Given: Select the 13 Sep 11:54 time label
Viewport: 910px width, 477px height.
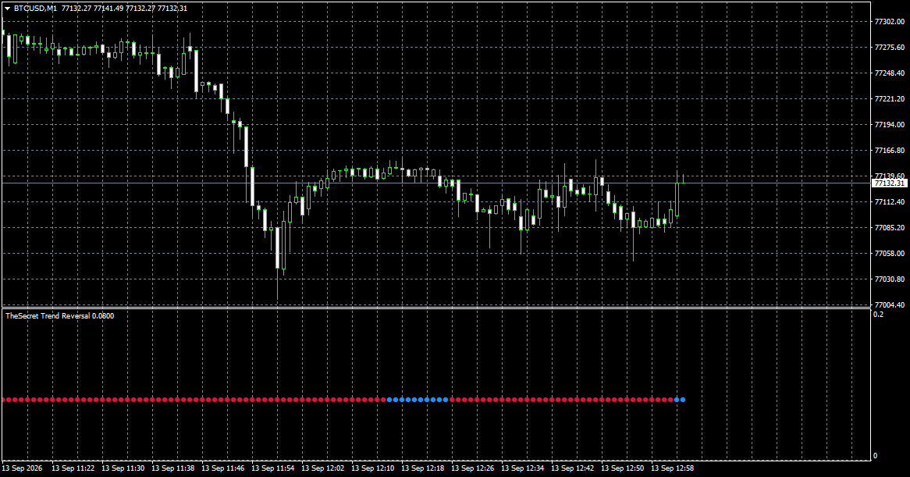Looking at the screenshot, I should (x=273, y=468).
